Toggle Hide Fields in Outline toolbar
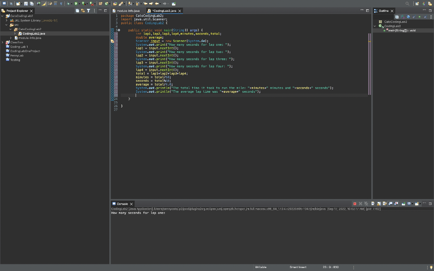The image size is (434, 271). click(408, 17)
